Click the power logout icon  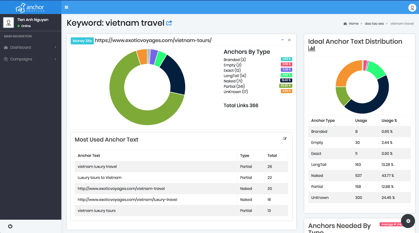[x=10, y=226]
